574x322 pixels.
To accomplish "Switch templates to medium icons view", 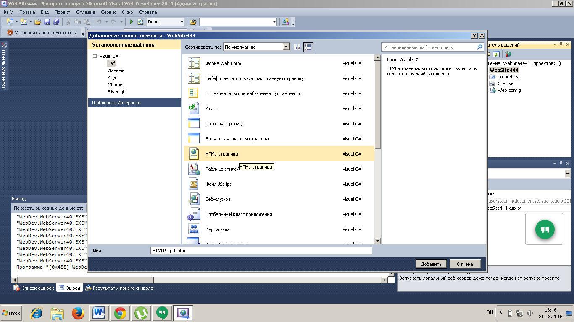I will pyautogui.click(x=308, y=47).
